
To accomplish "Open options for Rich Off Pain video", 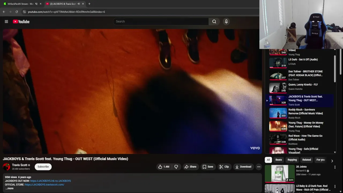I will [x=335, y=187].
